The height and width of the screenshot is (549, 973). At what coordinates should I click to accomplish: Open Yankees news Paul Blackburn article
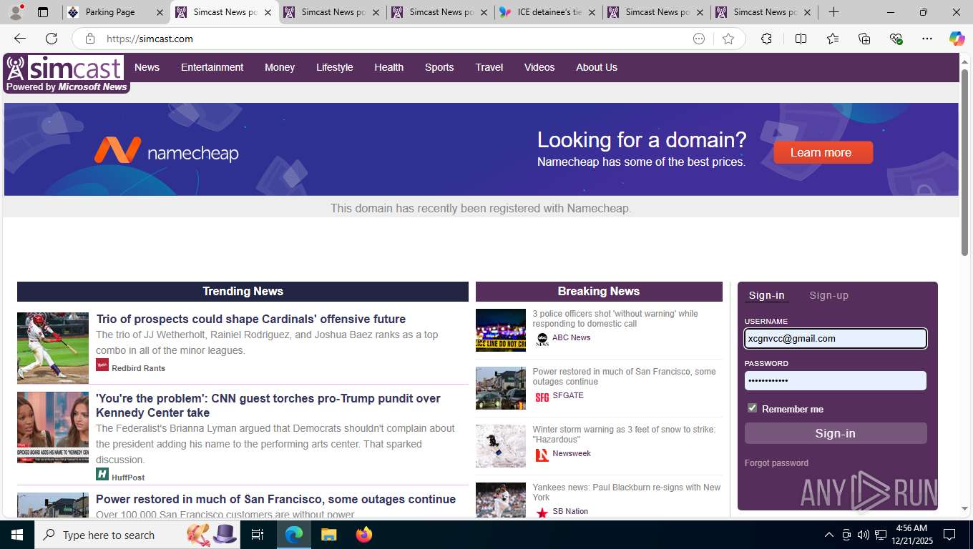click(x=627, y=493)
